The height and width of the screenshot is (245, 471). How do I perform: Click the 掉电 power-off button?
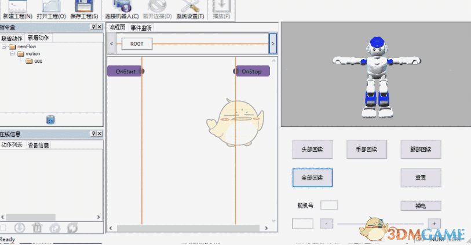pyautogui.click(x=421, y=206)
